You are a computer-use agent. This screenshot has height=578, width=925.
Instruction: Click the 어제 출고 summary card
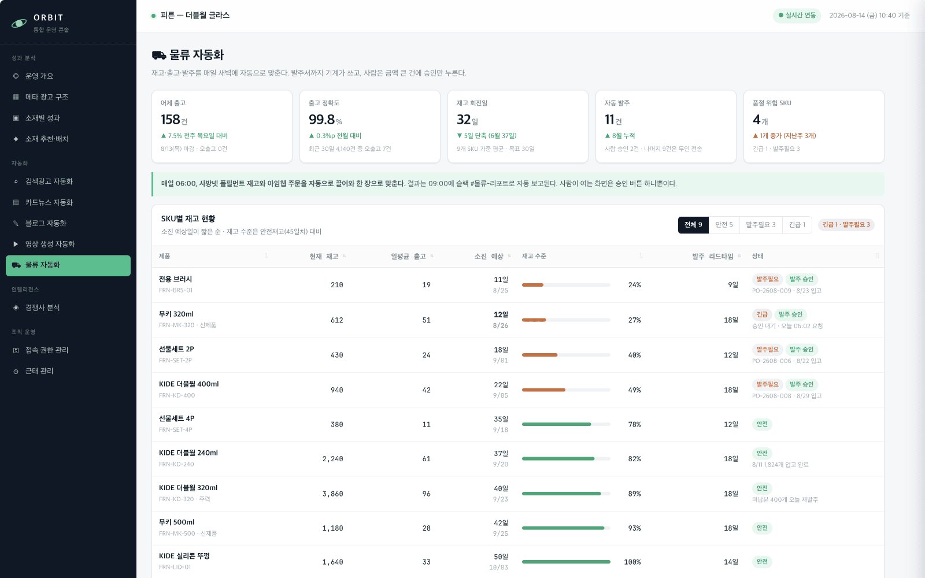(x=222, y=127)
